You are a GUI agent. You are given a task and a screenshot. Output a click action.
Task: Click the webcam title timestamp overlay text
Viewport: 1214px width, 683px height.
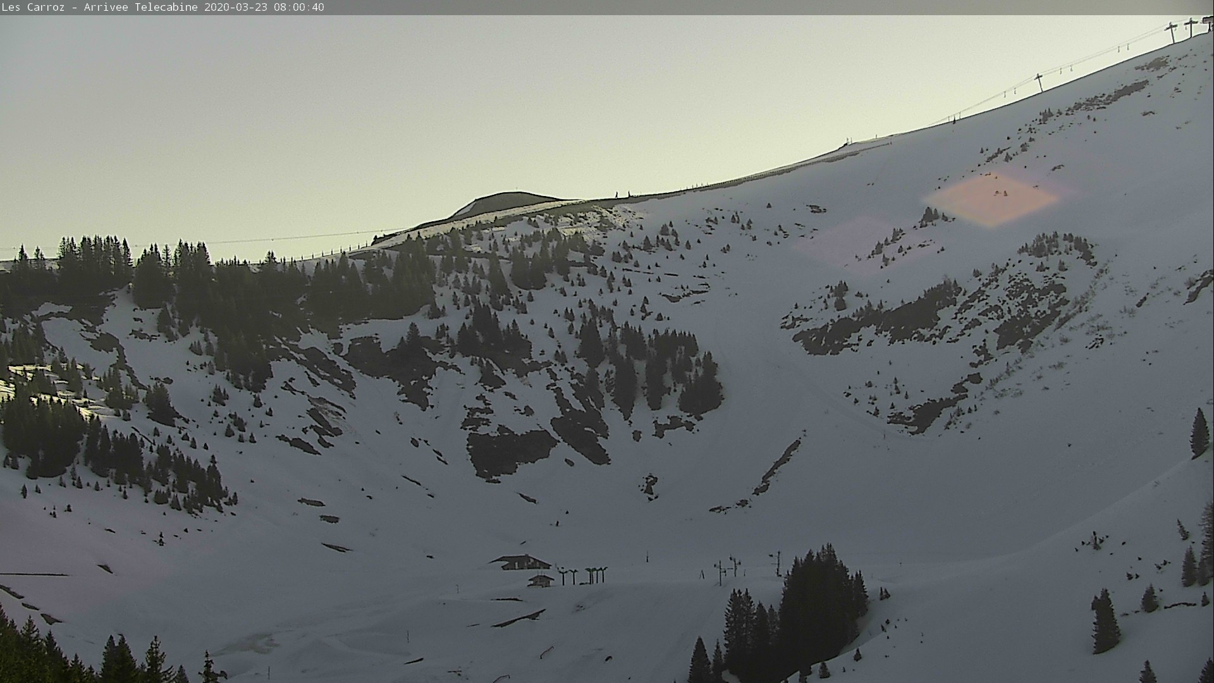pyautogui.click(x=163, y=8)
